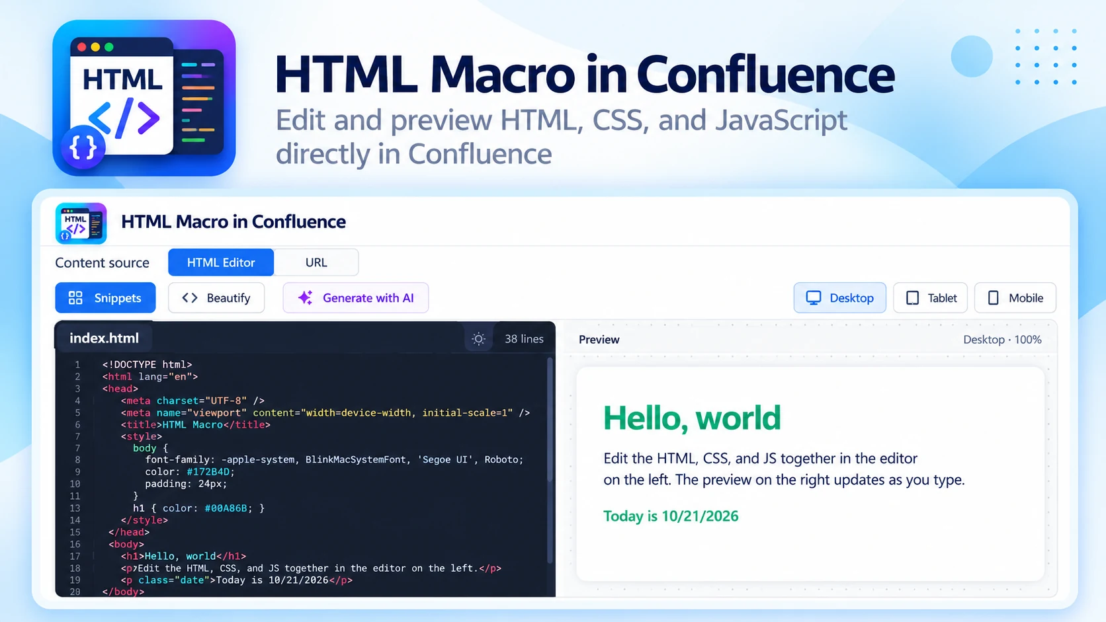Click the 'Content source' label

coord(103,263)
